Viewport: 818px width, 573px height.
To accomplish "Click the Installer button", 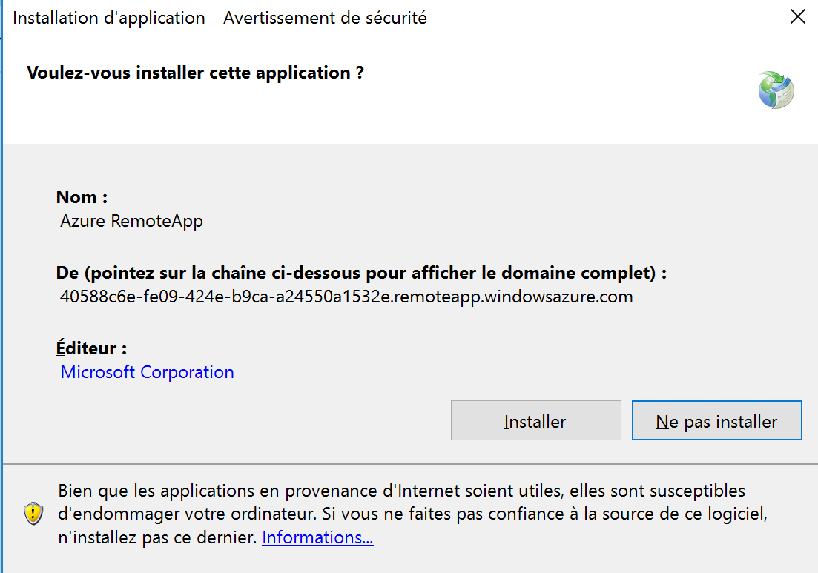I will (535, 421).
